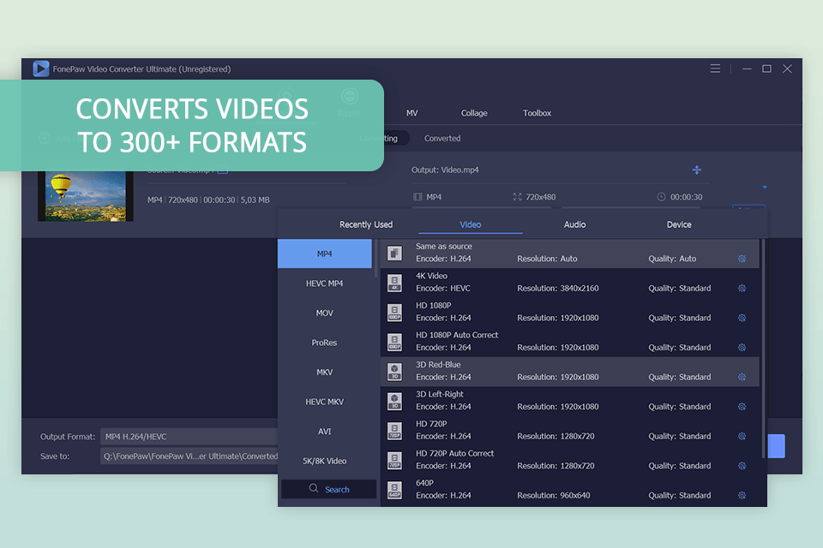
Task: Switch to the Audio format tab
Action: tap(574, 224)
